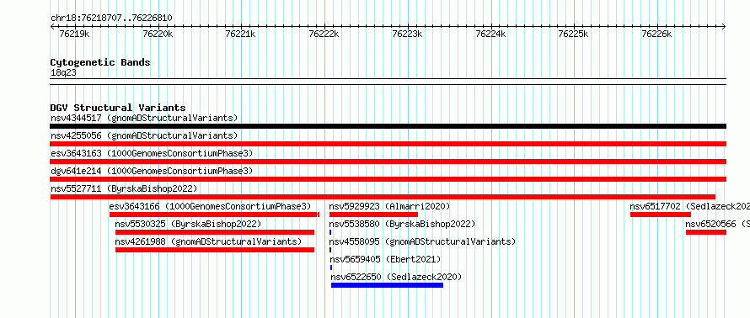The width and height of the screenshot is (750, 318).
Task: Open nsv4261988 gnomADStructuralVariants label
Action: click(x=208, y=241)
